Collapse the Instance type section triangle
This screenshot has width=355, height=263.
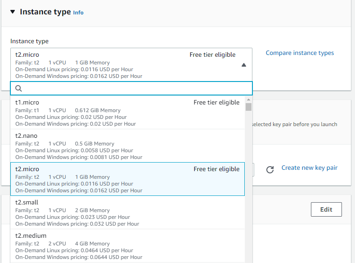12,12
